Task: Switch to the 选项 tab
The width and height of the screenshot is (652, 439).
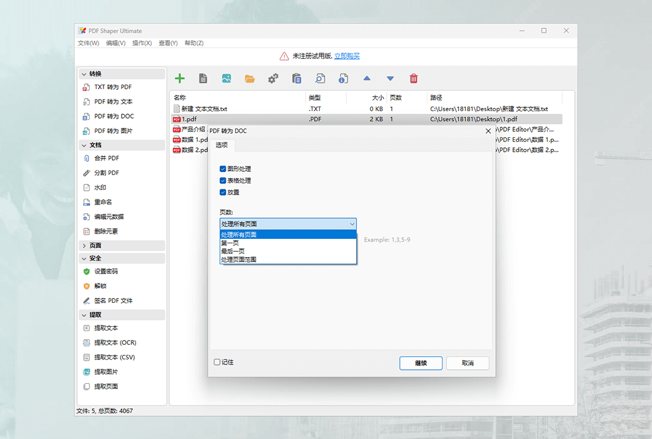Action: pos(222,145)
